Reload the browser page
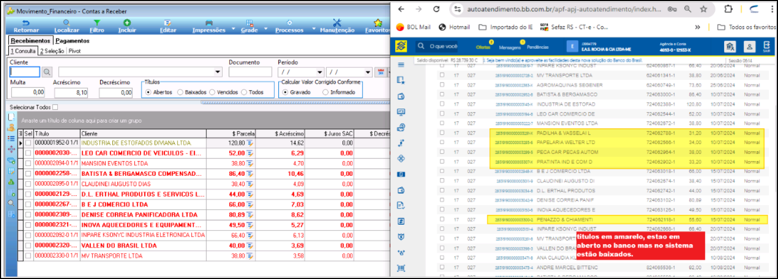The height and width of the screenshot is (279, 778). (x=436, y=9)
